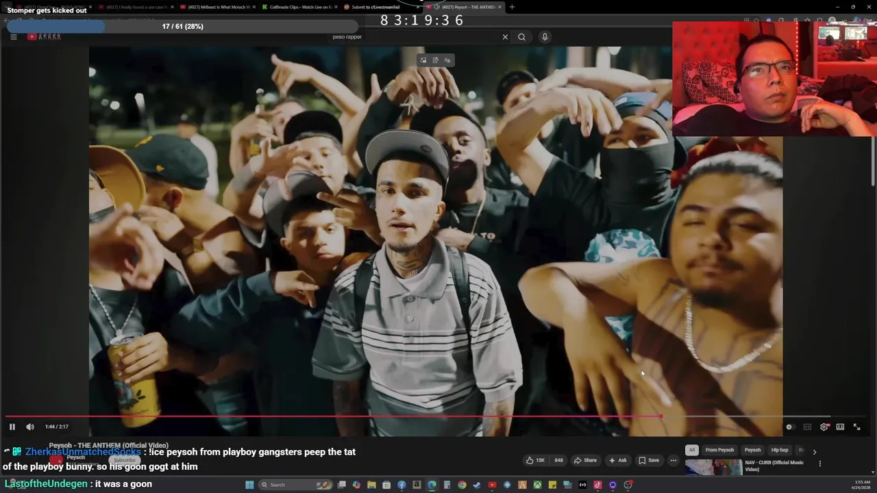This screenshot has height=493, width=877.
Task: Share the video
Action: click(585, 460)
